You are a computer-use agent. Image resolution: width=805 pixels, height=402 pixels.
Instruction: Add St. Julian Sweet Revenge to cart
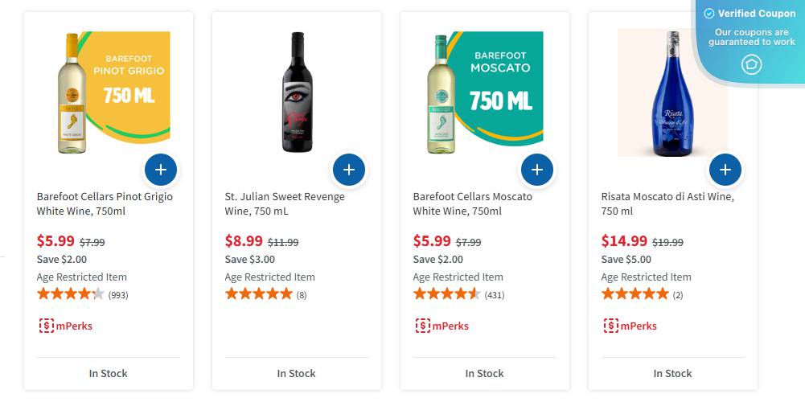(348, 170)
